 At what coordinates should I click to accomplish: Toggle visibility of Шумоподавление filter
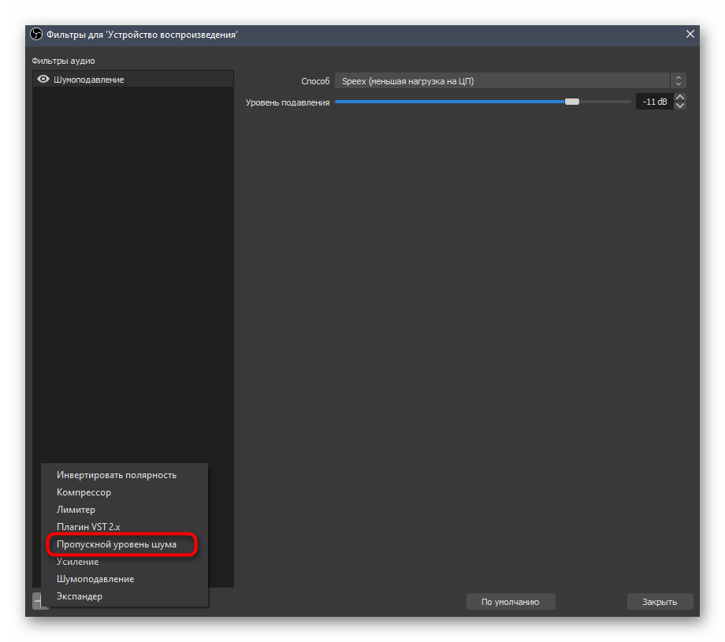(43, 79)
